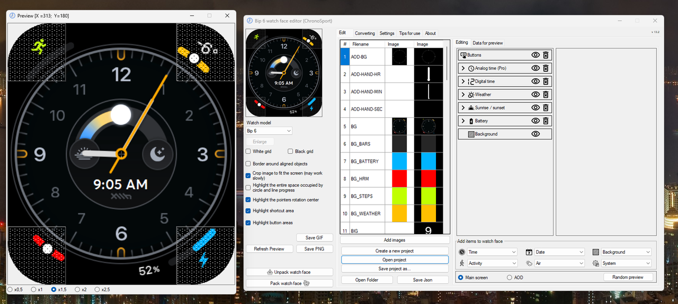Click the Sunrise / sunset icon in list

point(471,108)
